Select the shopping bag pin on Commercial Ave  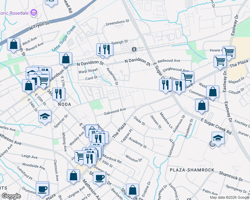(202, 106)
